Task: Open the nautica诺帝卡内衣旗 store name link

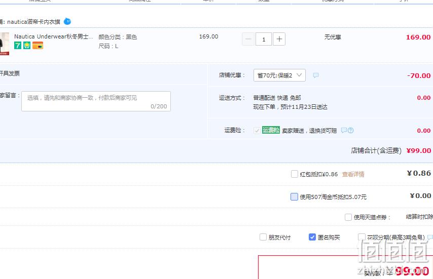Action: tap(33, 22)
